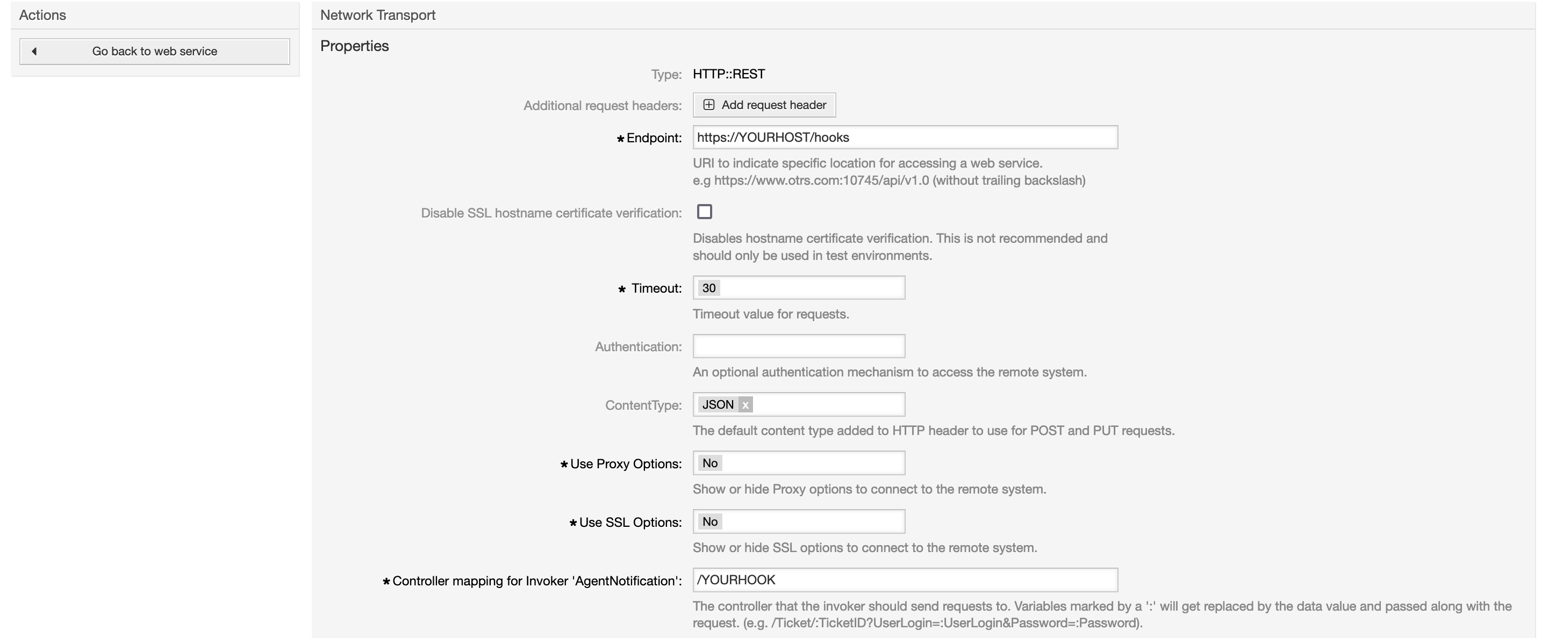This screenshot has width=1548, height=638.
Task: Go back to web service
Action: [154, 52]
